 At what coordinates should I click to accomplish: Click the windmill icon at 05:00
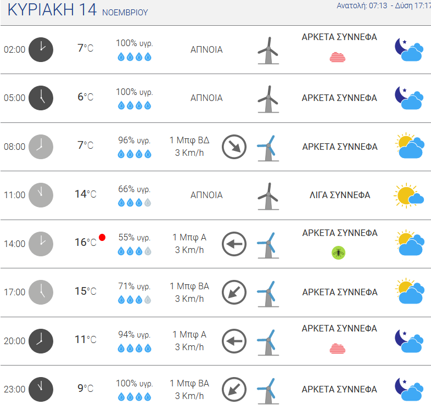(268, 99)
